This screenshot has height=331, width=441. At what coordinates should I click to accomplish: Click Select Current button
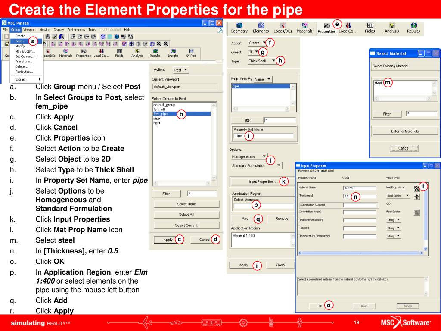point(186,225)
